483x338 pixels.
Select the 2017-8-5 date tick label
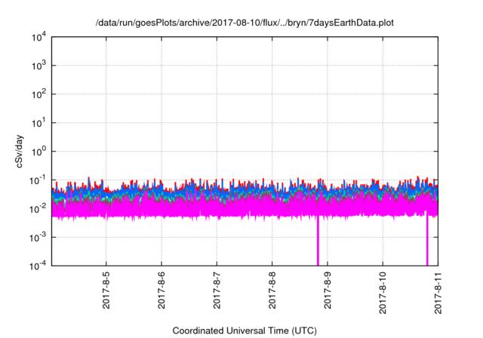(106, 290)
